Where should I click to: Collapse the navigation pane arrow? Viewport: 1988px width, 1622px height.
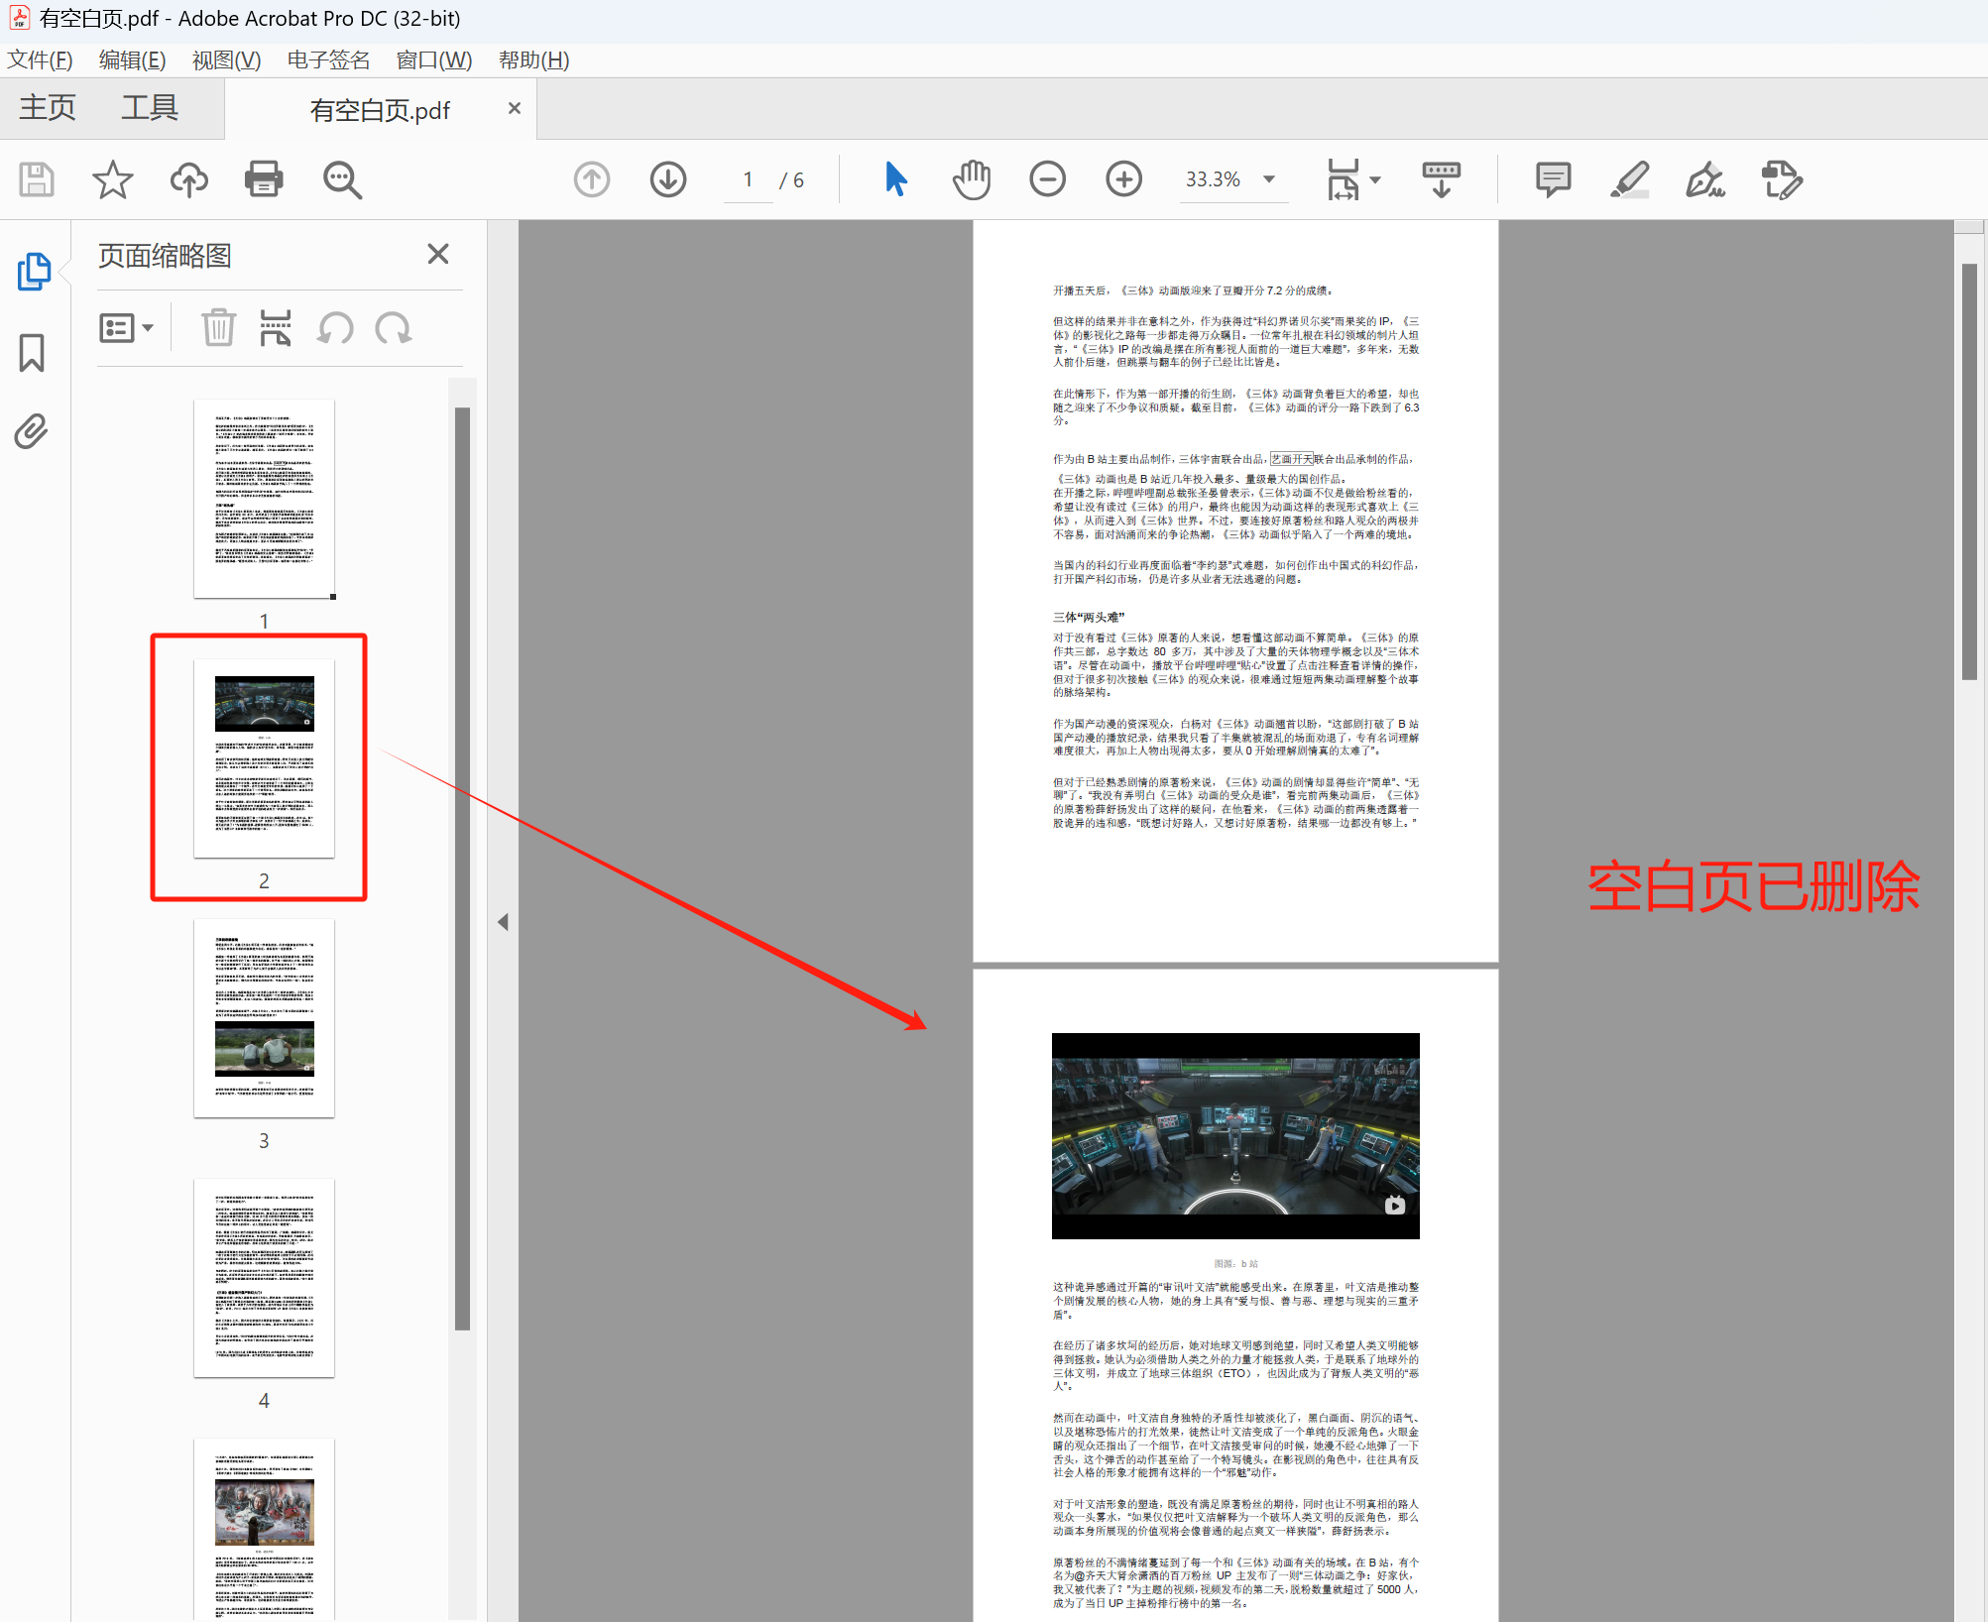pyautogui.click(x=503, y=922)
